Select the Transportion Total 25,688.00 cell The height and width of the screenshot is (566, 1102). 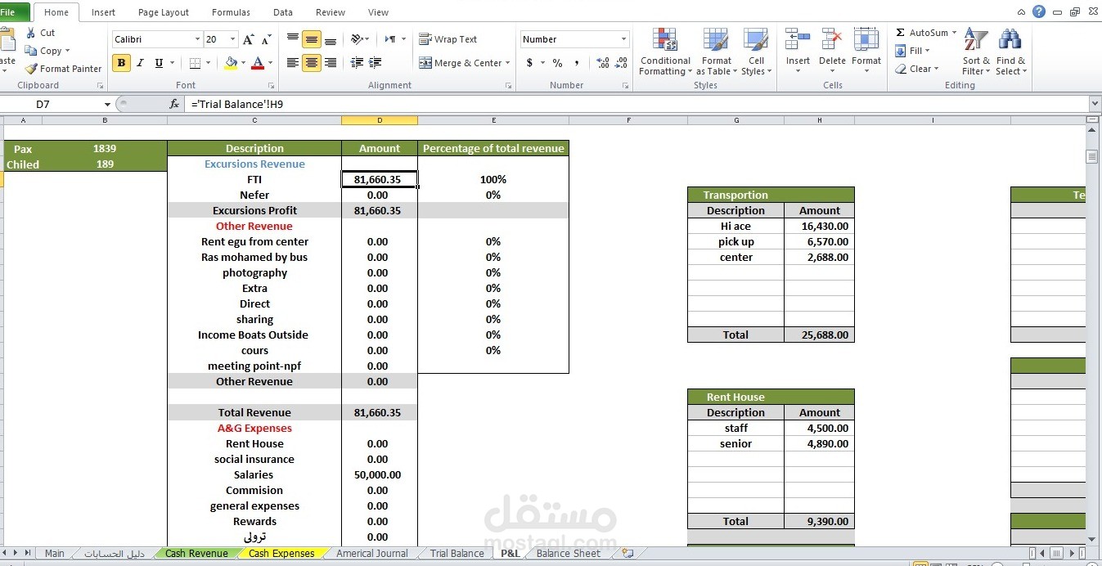click(819, 335)
